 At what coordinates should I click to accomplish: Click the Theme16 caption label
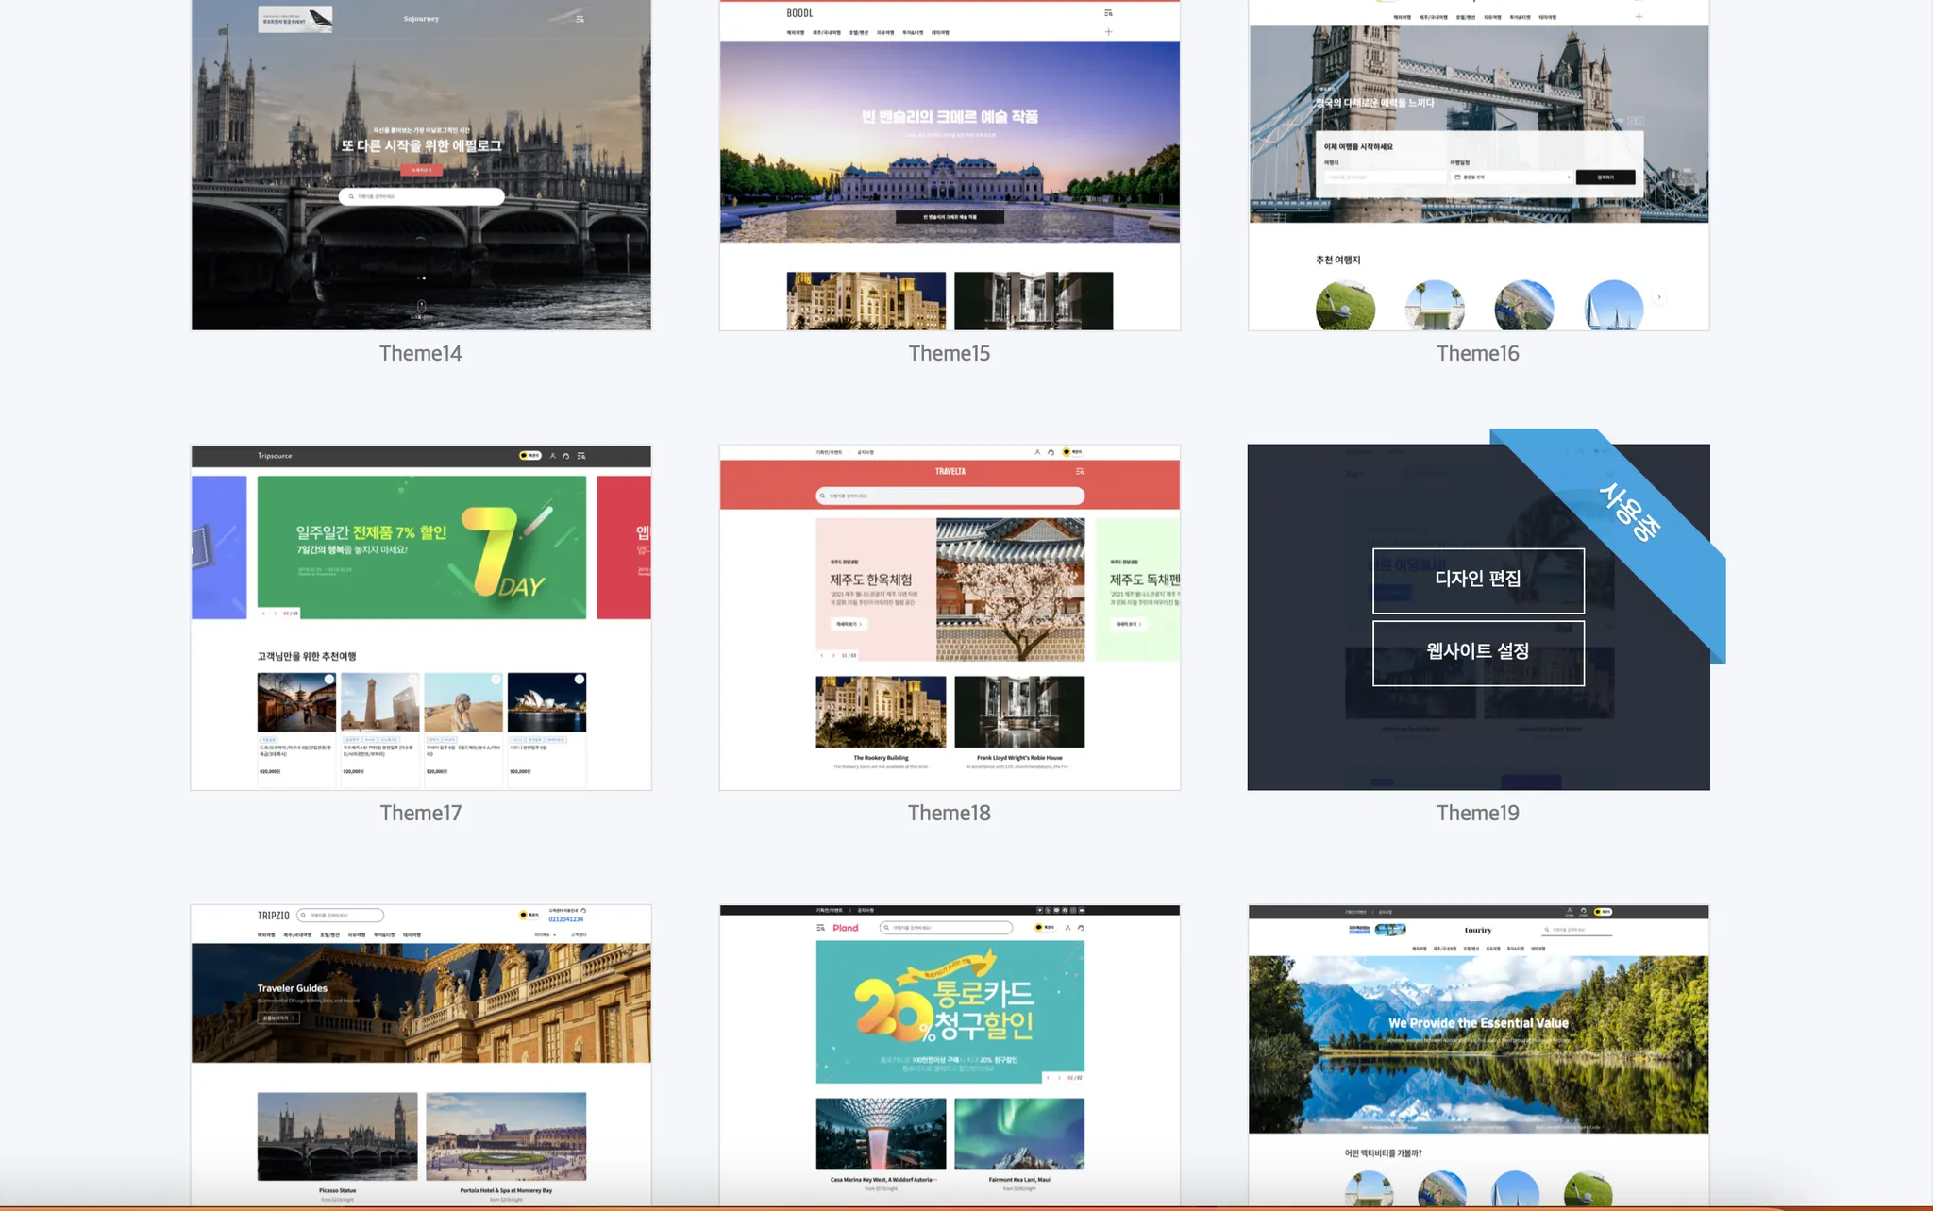pyautogui.click(x=1478, y=354)
